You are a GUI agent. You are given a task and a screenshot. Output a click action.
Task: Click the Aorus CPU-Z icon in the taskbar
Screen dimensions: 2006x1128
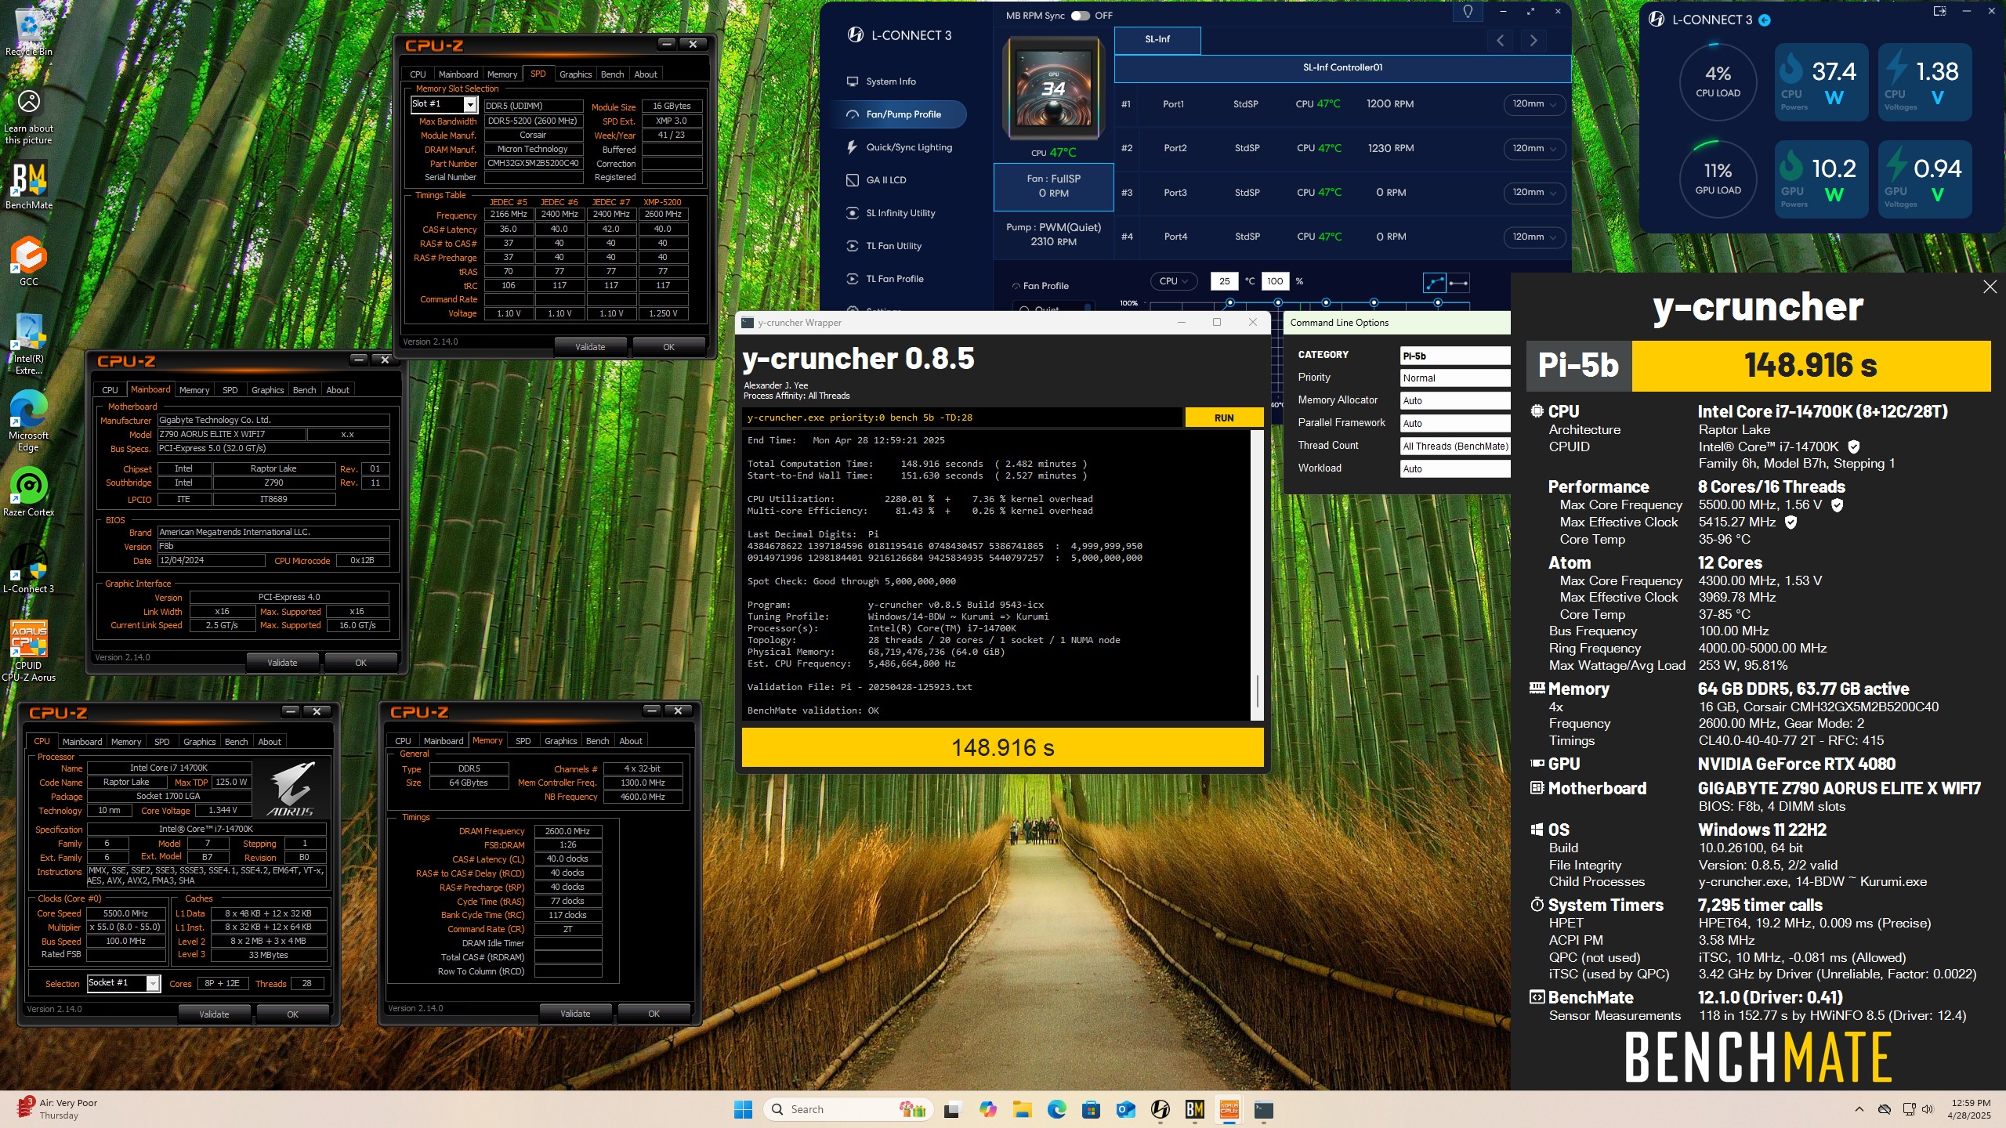1229,1109
